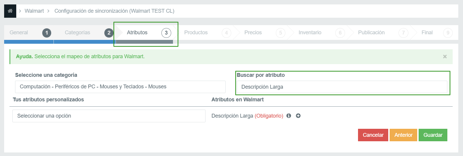Screen dimensions: 463x156
Task: Click the Buscar por atributo search field
Action: [x=342, y=87]
